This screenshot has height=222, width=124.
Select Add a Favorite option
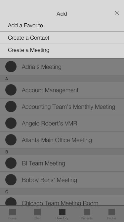[62, 26]
